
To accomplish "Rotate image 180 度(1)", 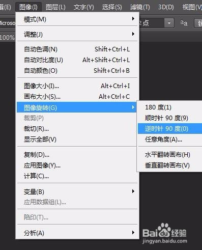I will 170,107.
